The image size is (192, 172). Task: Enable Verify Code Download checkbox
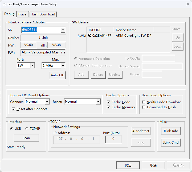[x=144, y=102]
